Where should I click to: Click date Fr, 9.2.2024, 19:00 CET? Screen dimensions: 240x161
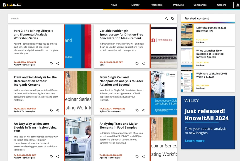point(25,155)
